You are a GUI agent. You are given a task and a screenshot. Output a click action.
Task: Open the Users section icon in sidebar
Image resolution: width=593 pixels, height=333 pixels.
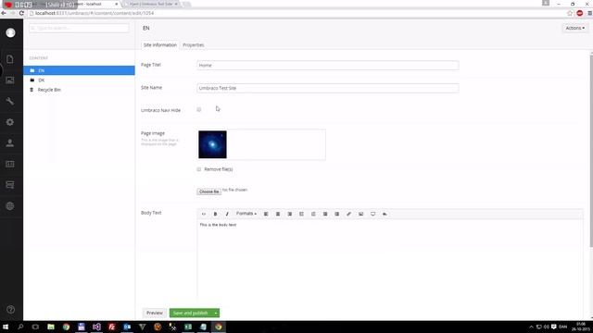(10, 143)
